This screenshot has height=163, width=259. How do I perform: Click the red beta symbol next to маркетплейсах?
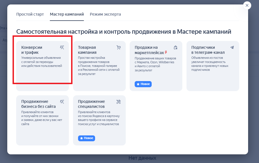pos(166,52)
